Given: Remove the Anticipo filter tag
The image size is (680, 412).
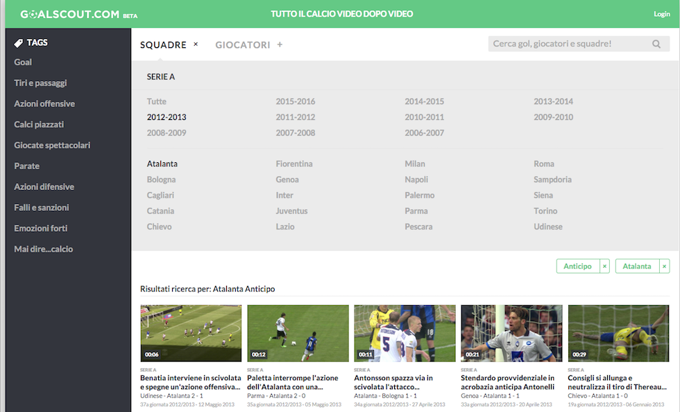Looking at the screenshot, I should (x=604, y=266).
